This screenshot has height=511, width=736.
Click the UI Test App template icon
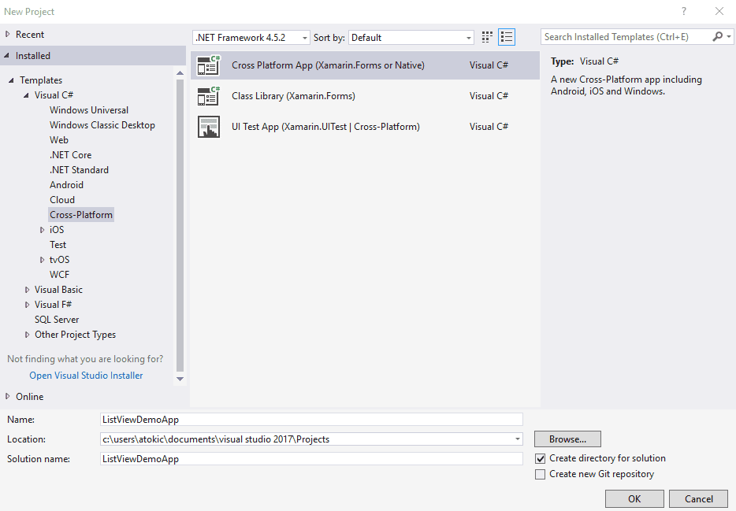click(x=208, y=127)
